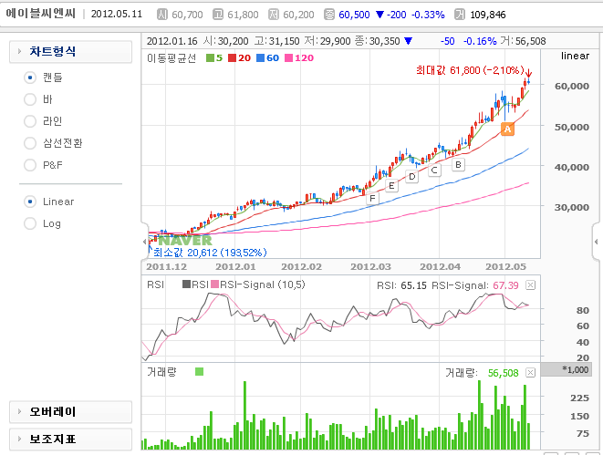Expand the 보조지표 section
603x455 pixels.
point(69,439)
